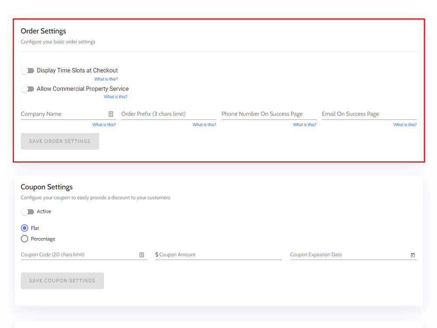Click 'Configure your basic order settings' text
Screen dimensions: 437x328
(x=58, y=42)
